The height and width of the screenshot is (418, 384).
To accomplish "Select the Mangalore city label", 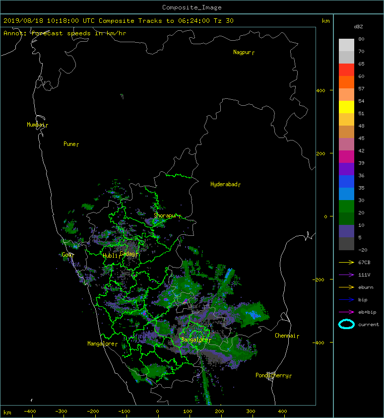I will [101, 344].
